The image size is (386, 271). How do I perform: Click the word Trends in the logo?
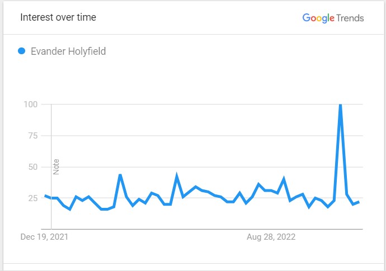(x=350, y=18)
